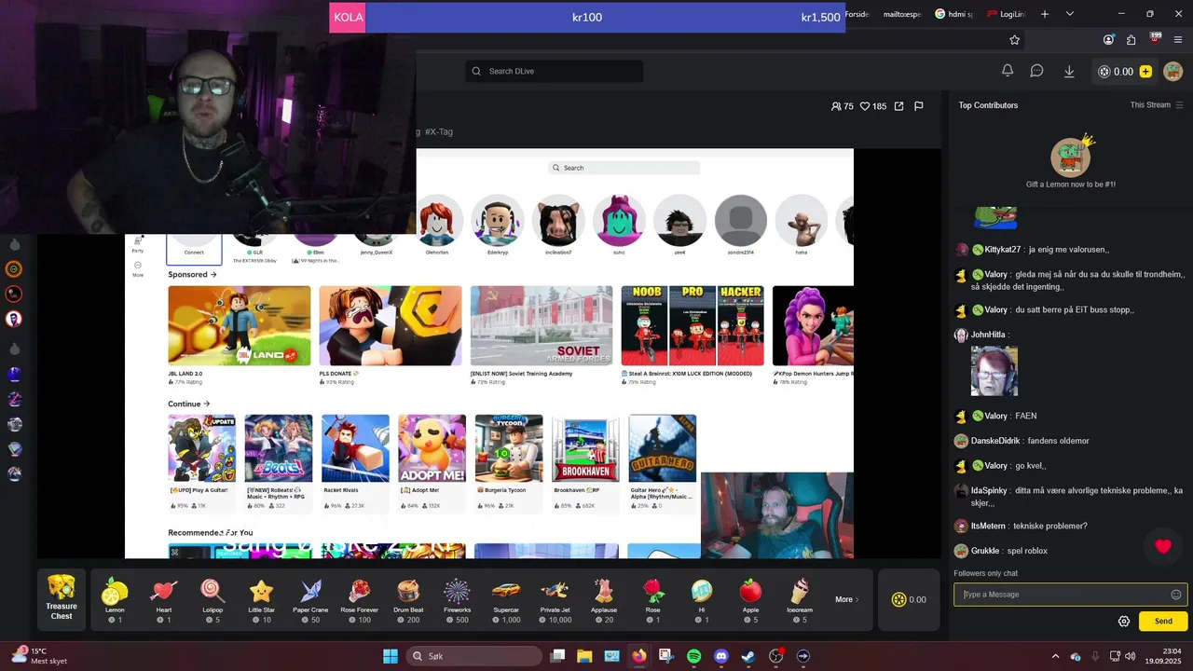Screen dimensions: 1193x671
Task: Send a Lemon gift
Action: coord(115,599)
